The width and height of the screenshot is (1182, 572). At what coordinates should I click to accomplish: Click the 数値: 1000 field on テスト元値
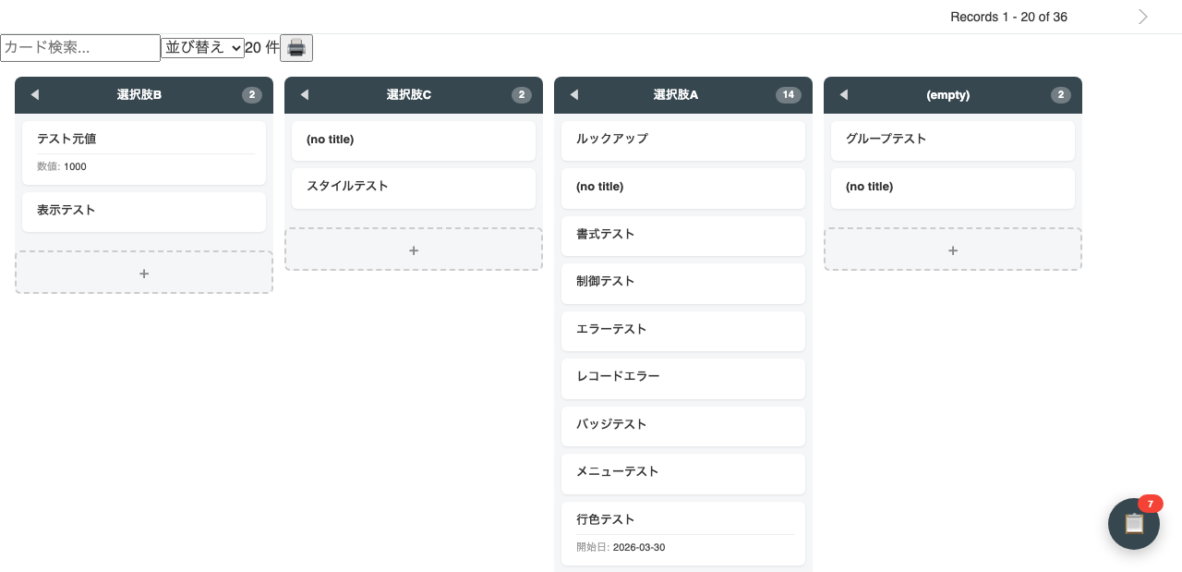(x=62, y=167)
